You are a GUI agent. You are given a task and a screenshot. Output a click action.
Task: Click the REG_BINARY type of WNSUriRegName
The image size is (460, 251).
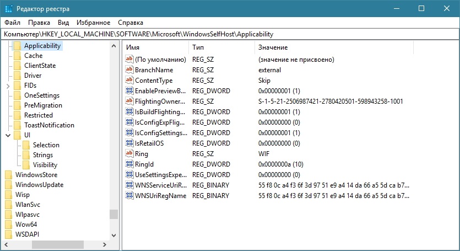point(210,196)
